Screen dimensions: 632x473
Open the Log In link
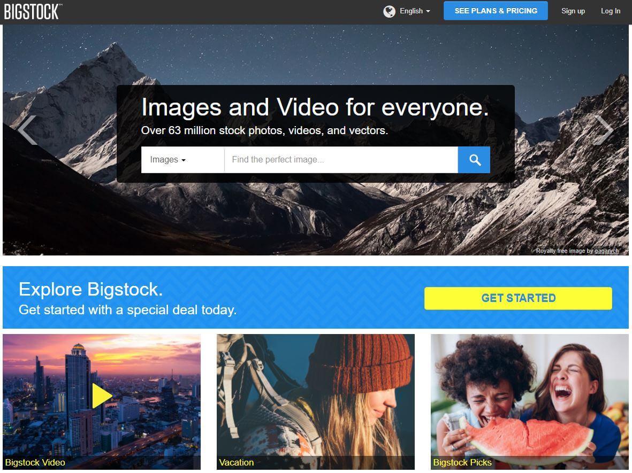point(610,11)
